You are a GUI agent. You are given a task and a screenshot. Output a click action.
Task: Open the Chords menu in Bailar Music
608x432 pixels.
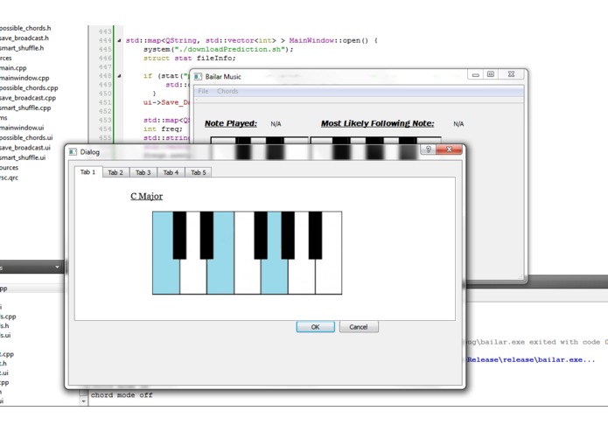click(x=227, y=91)
